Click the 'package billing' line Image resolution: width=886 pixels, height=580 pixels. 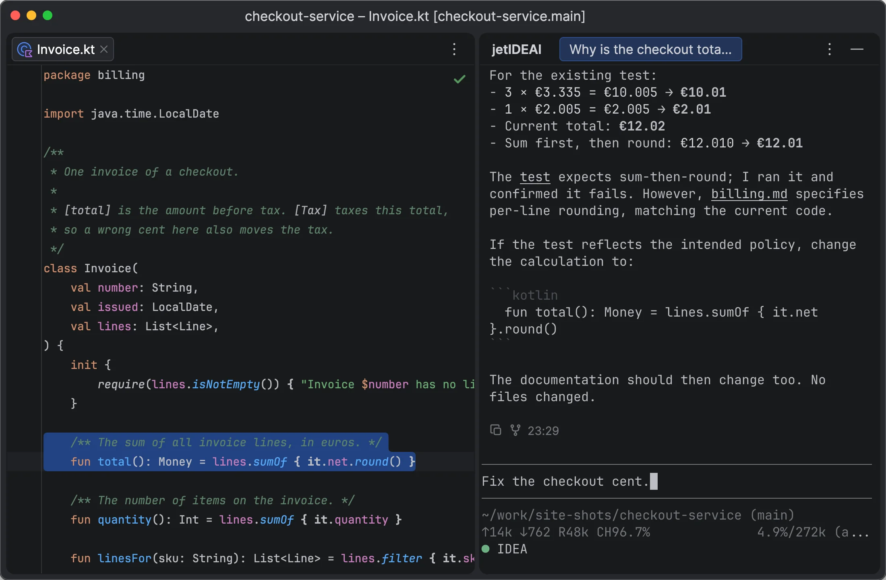(x=94, y=75)
